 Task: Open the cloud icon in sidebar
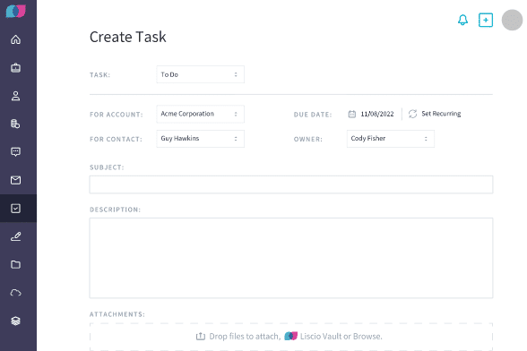(15, 293)
